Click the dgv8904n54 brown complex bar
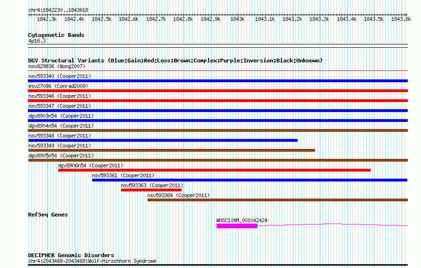 point(218,130)
